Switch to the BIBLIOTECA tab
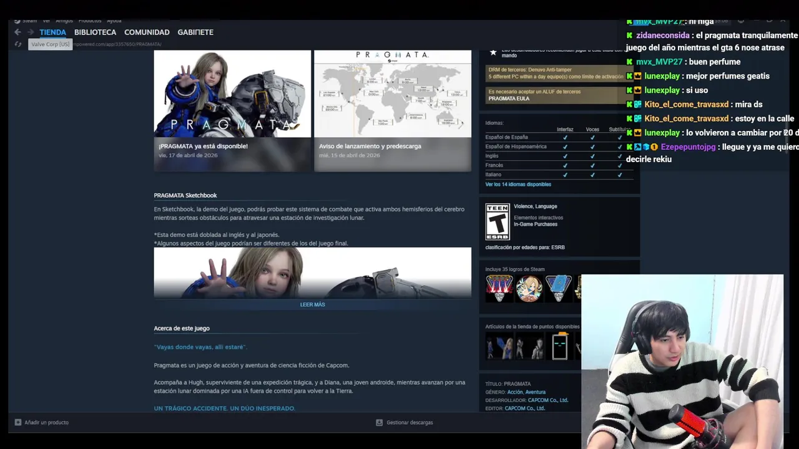799x449 pixels. [x=95, y=32]
